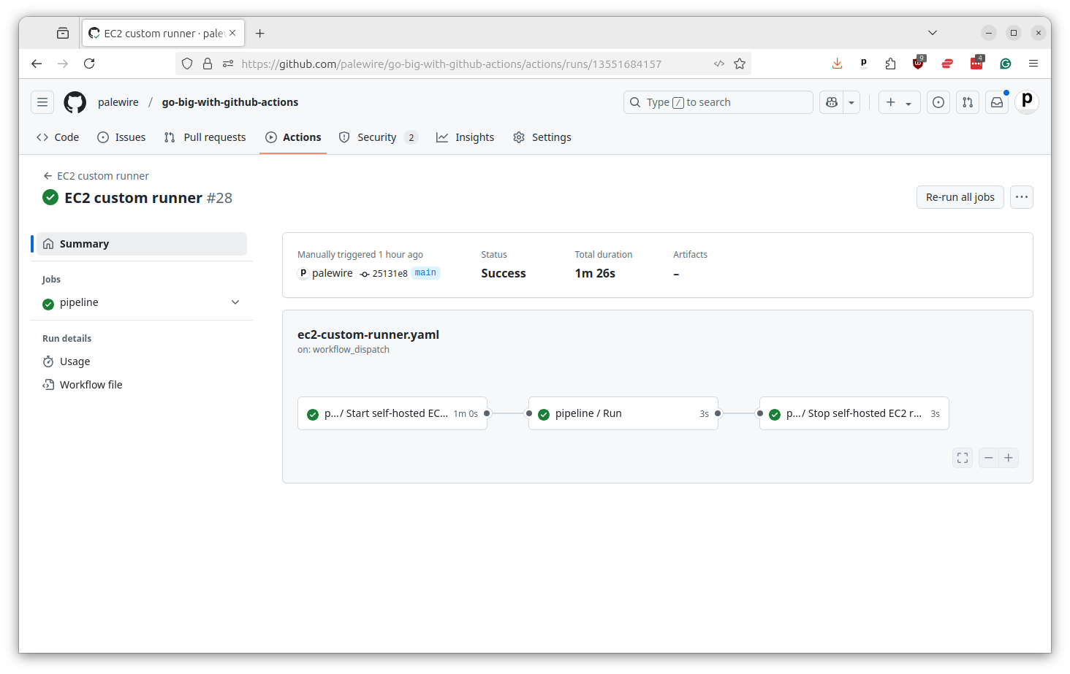Check the notifications inbox icon
Image resolution: width=1070 pixels, height=674 pixels.
(x=996, y=102)
